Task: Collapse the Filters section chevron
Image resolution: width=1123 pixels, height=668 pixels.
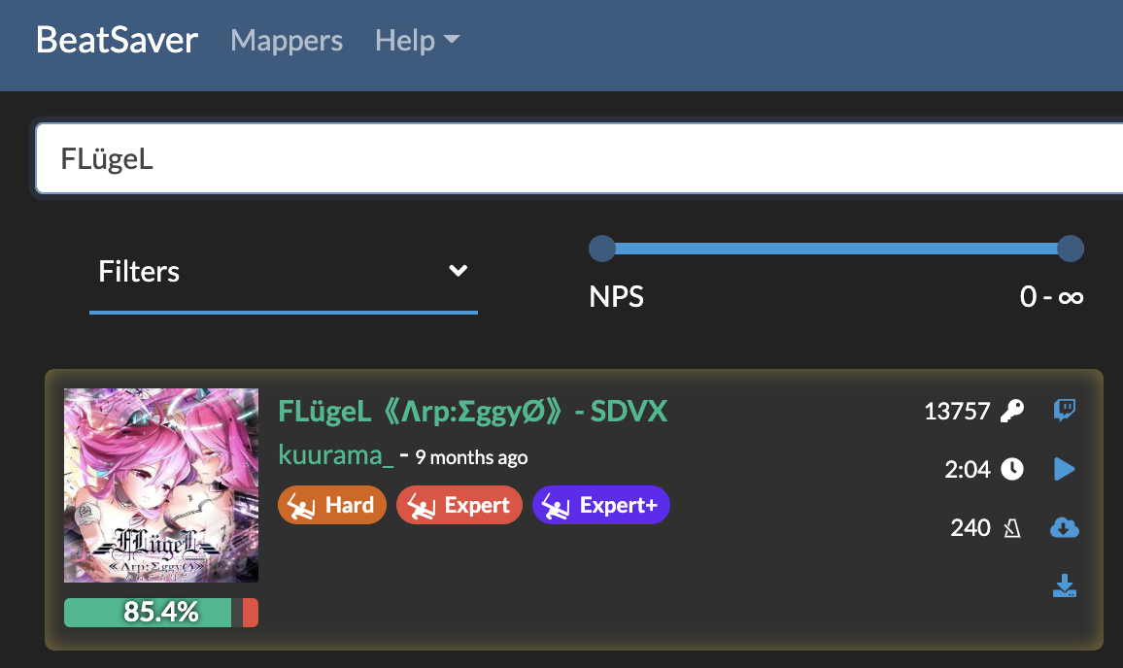Action: (x=458, y=272)
